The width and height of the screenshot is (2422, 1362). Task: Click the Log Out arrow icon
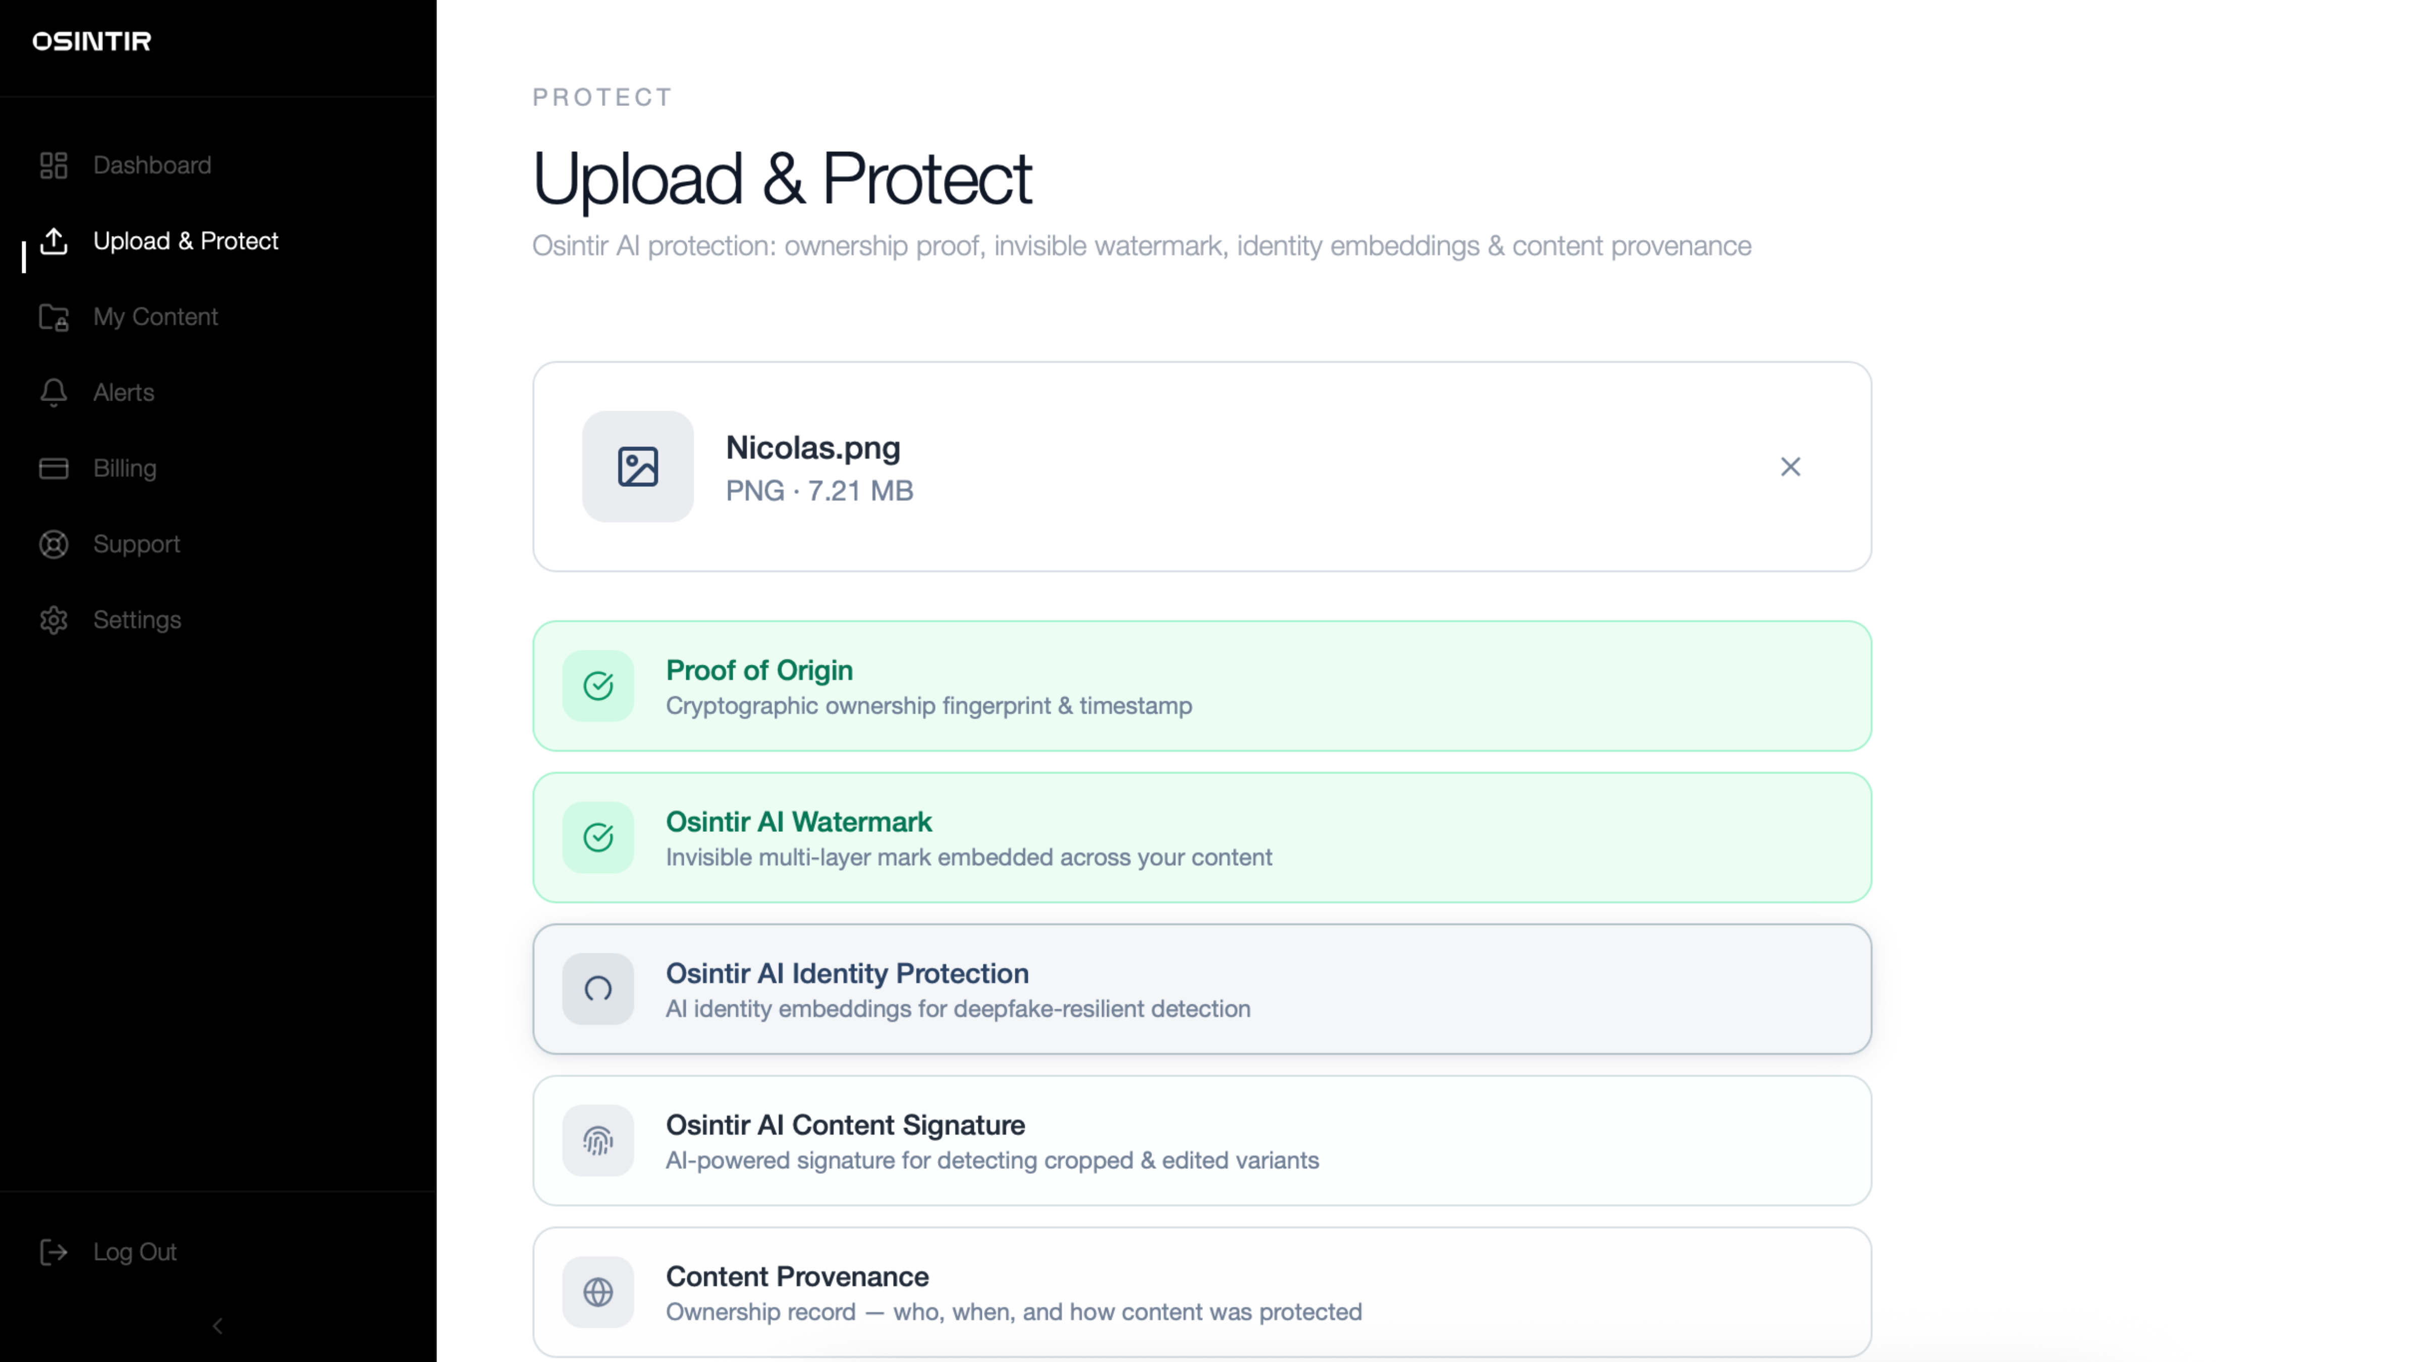click(53, 1252)
